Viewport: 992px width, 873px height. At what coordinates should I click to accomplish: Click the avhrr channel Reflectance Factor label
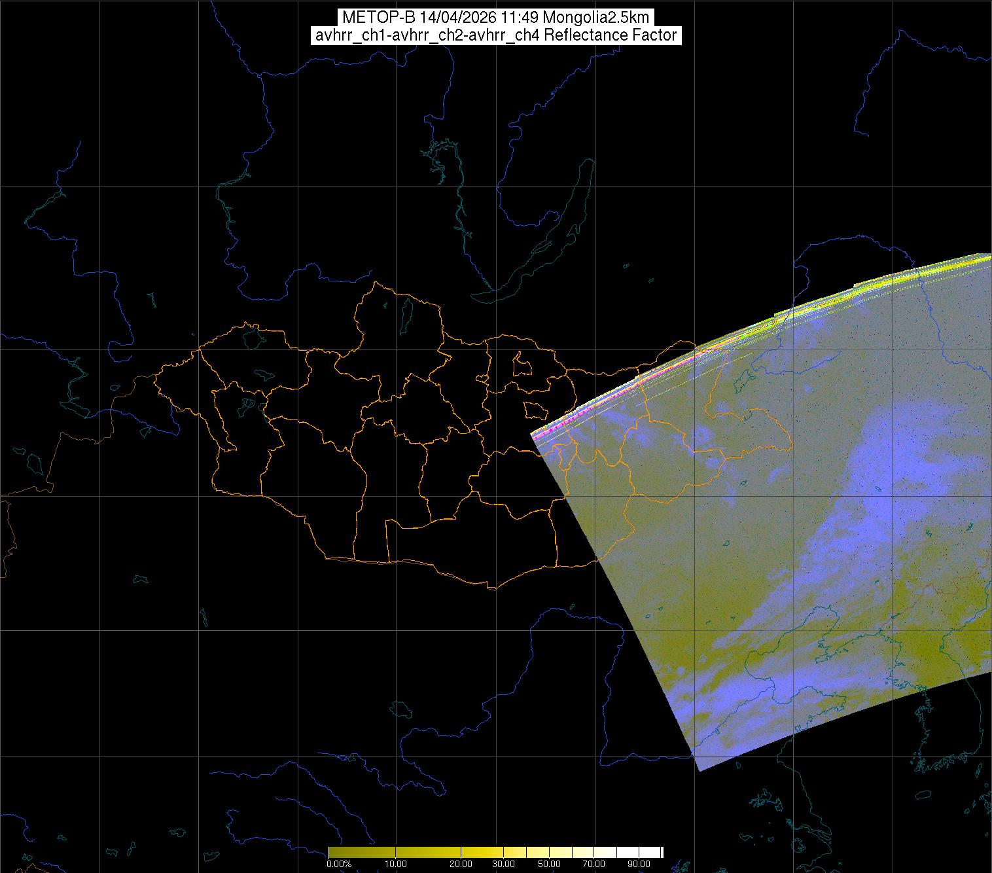tap(495, 35)
